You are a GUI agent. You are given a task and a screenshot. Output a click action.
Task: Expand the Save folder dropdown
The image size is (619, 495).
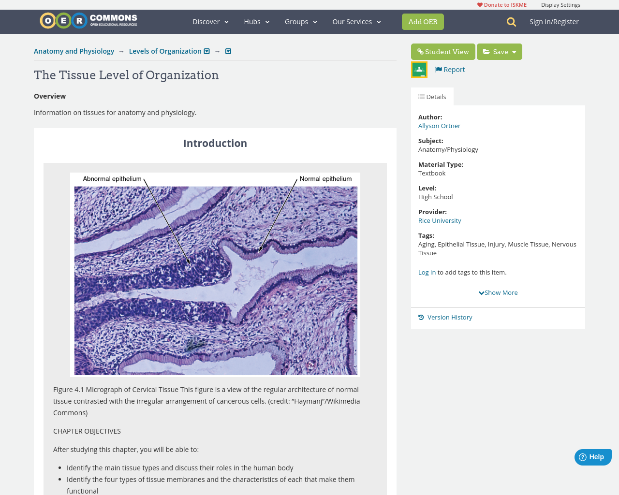500,52
